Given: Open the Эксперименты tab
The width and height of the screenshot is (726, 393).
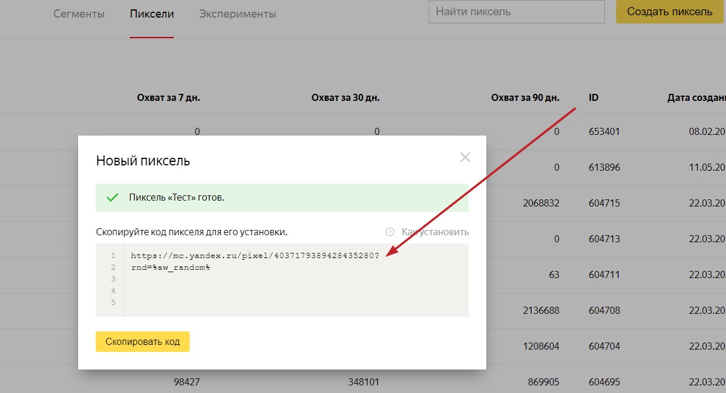Looking at the screenshot, I should tap(237, 13).
